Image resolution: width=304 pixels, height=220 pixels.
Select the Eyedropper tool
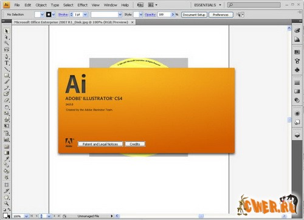coord(7,159)
